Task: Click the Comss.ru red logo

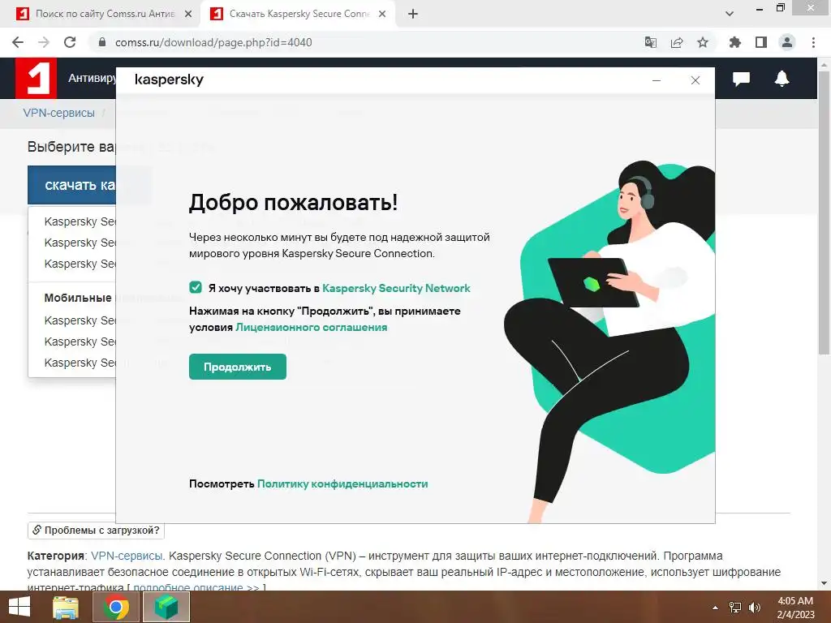Action: click(36, 78)
